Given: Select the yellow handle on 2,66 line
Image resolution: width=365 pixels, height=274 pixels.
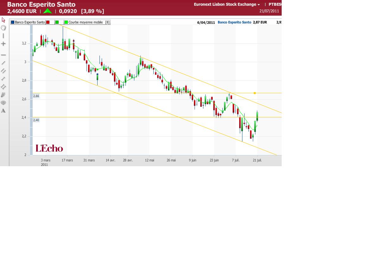Looking at the screenshot, I should click(255, 93).
